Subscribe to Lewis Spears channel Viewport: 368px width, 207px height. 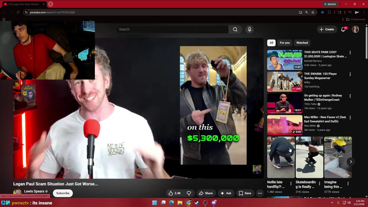click(x=63, y=193)
